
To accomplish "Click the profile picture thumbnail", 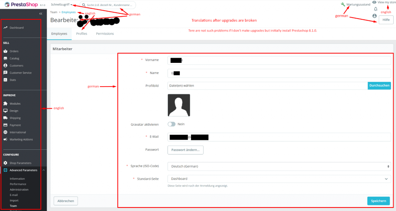I will tap(179, 105).
